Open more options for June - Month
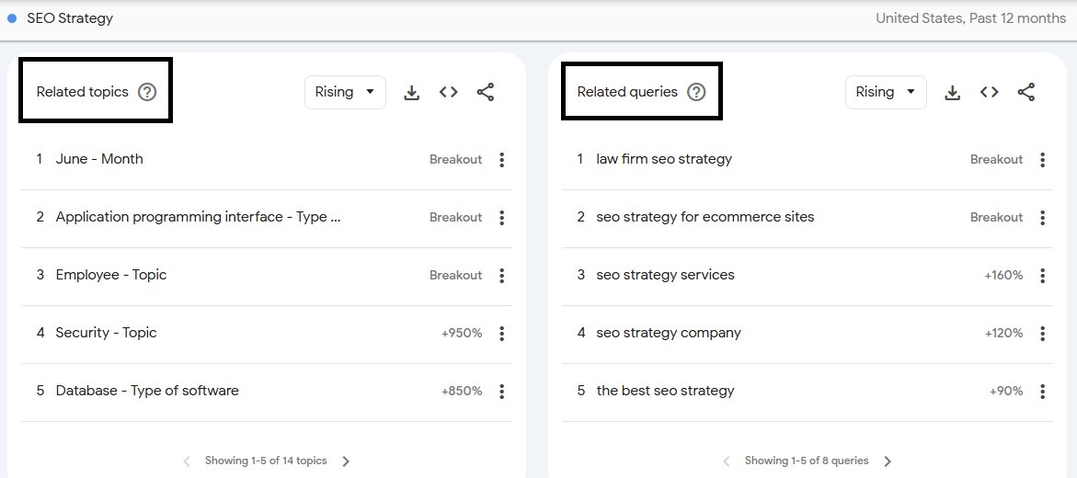This screenshot has height=478, width=1077. pyautogui.click(x=502, y=159)
